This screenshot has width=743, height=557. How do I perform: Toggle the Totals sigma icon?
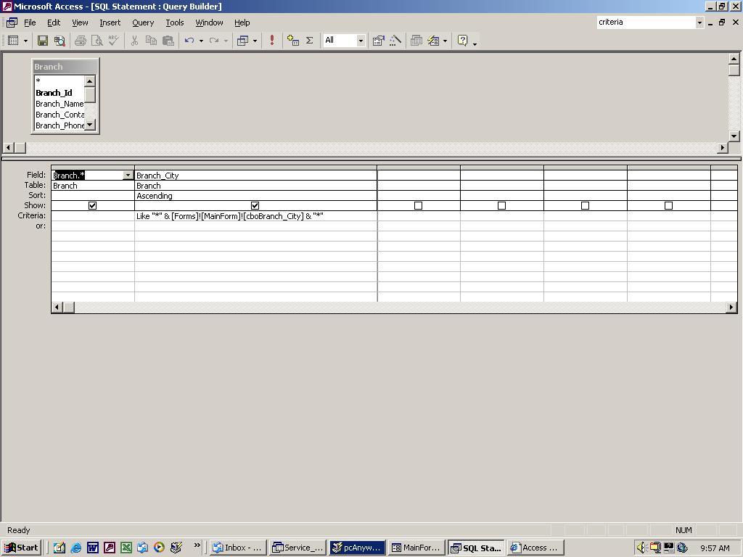click(x=309, y=41)
